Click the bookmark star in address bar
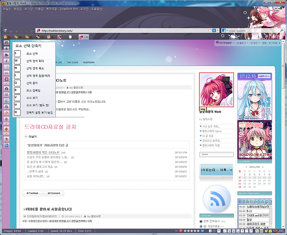 (210, 31)
